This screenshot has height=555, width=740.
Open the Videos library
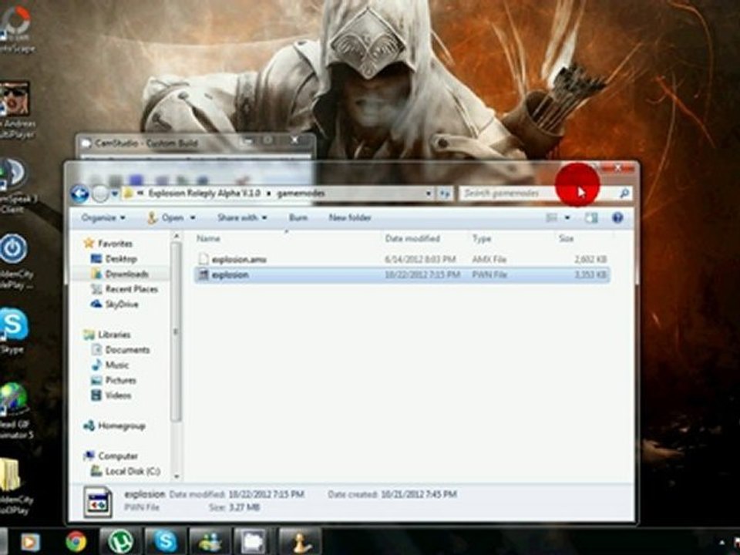[118, 395]
